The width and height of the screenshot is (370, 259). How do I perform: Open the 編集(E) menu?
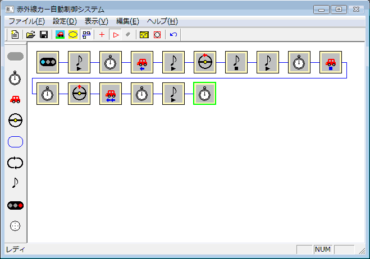[127, 21]
